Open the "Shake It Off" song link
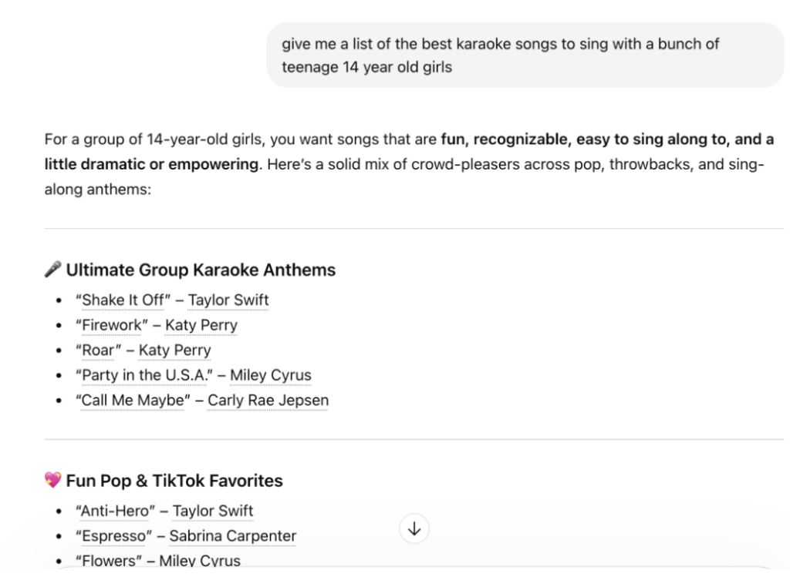This screenshot has width=790, height=587. click(123, 300)
